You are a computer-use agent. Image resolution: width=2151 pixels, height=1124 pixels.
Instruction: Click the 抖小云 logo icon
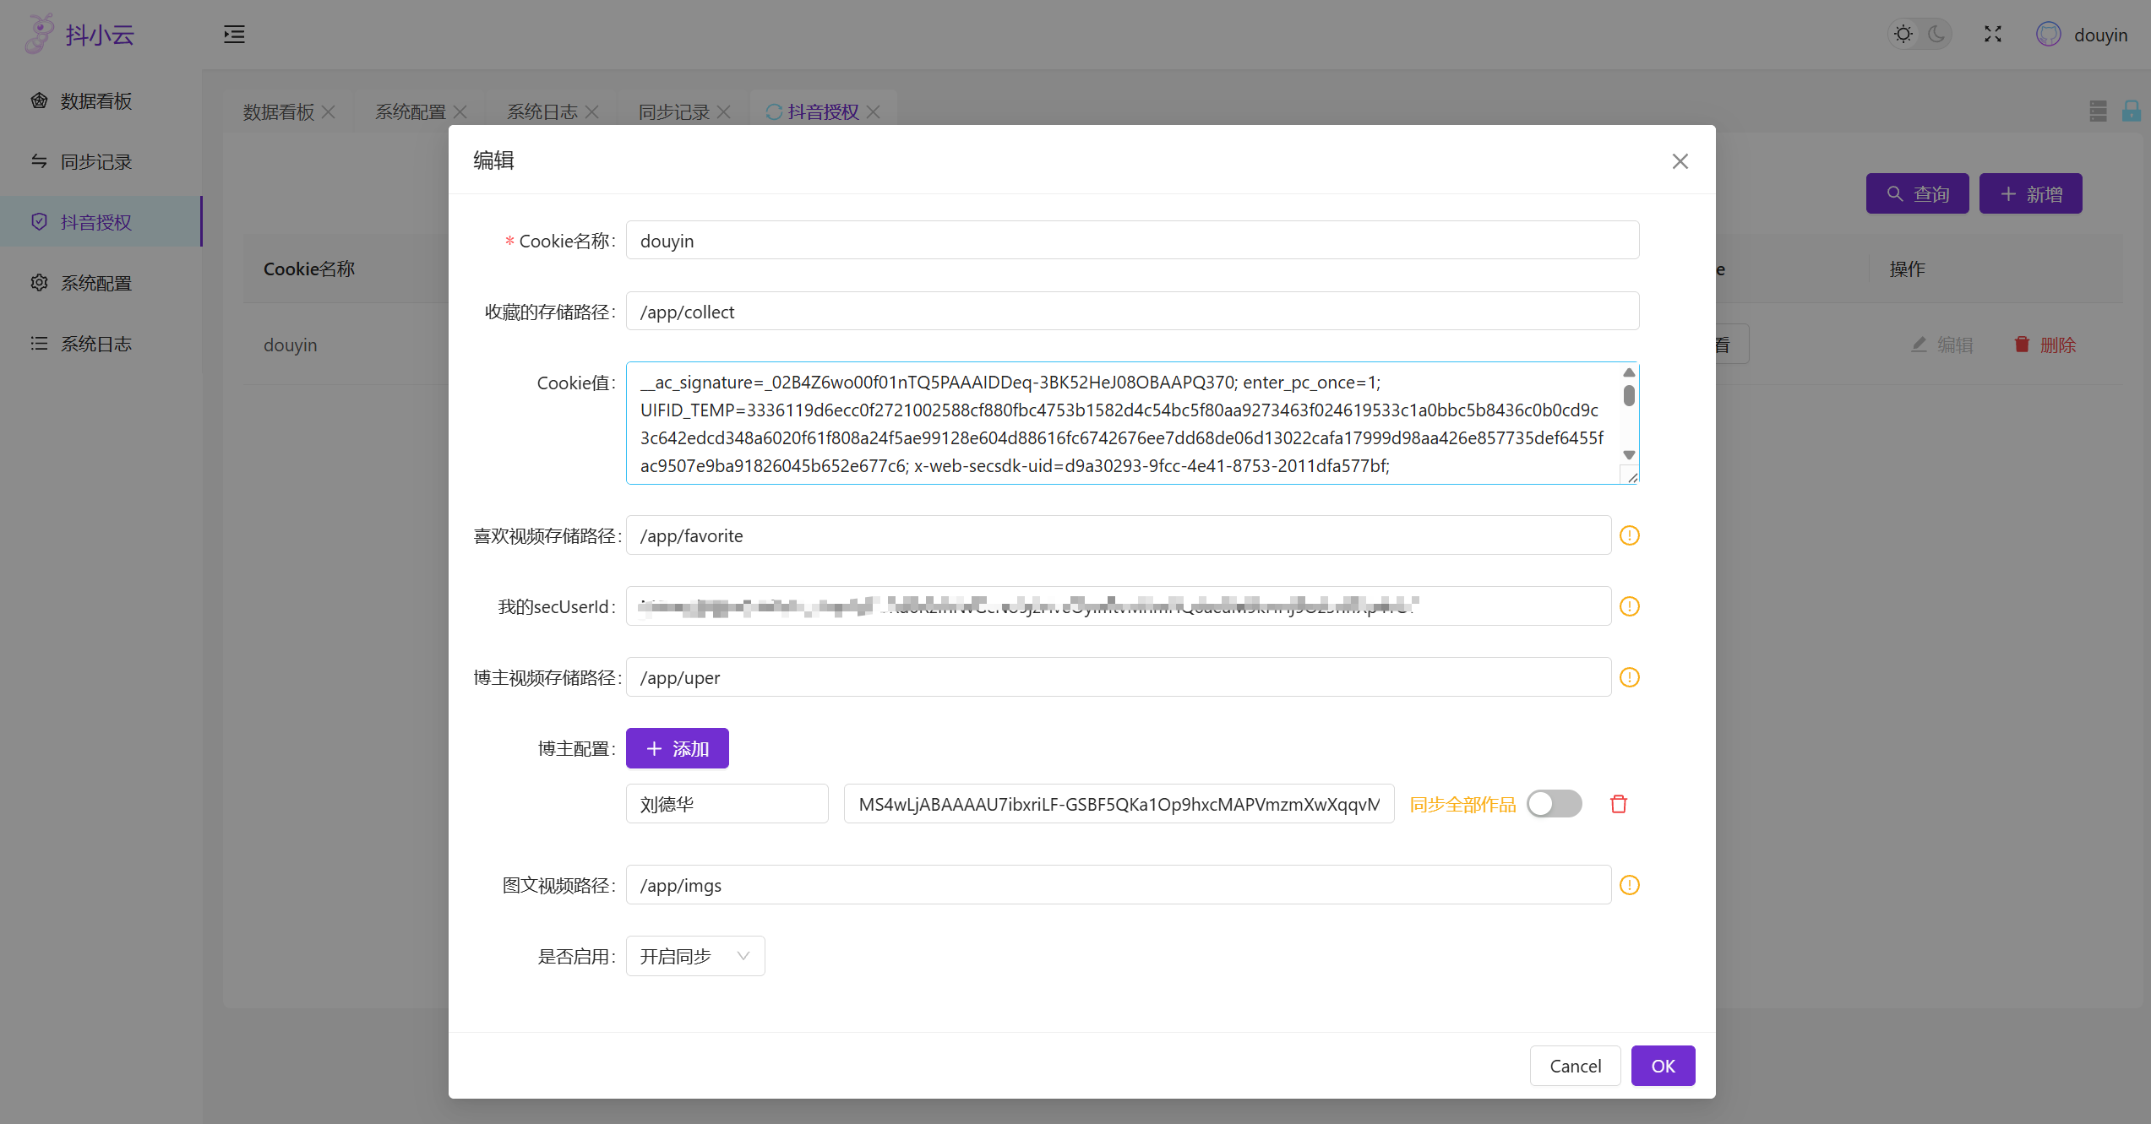click(39, 34)
